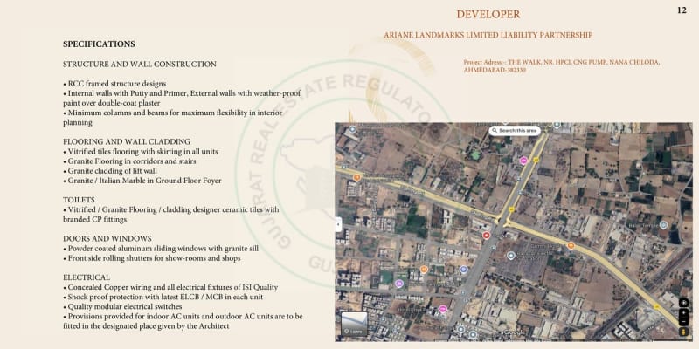Click the pink marker north of the intersection
This screenshot has width=699, height=349.
point(523,161)
